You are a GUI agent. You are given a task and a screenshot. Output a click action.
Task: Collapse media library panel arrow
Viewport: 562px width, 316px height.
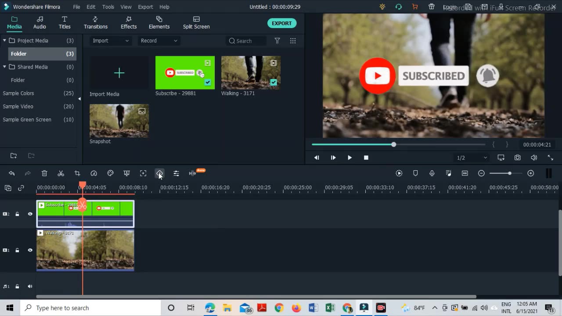coord(79,99)
